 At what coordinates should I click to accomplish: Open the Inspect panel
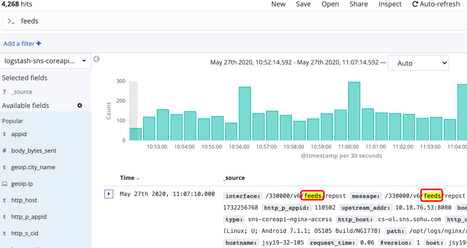point(390,4)
